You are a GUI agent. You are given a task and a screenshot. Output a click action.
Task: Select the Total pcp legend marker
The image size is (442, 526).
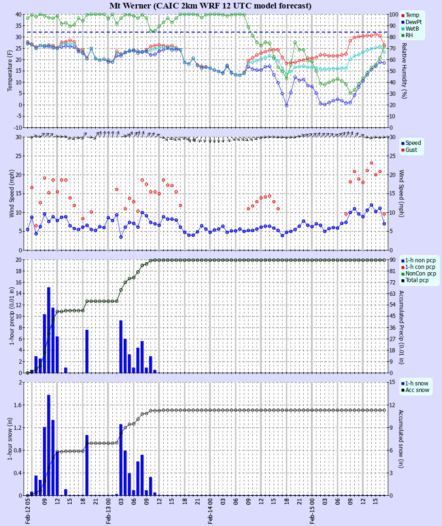pyautogui.click(x=402, y=279)
